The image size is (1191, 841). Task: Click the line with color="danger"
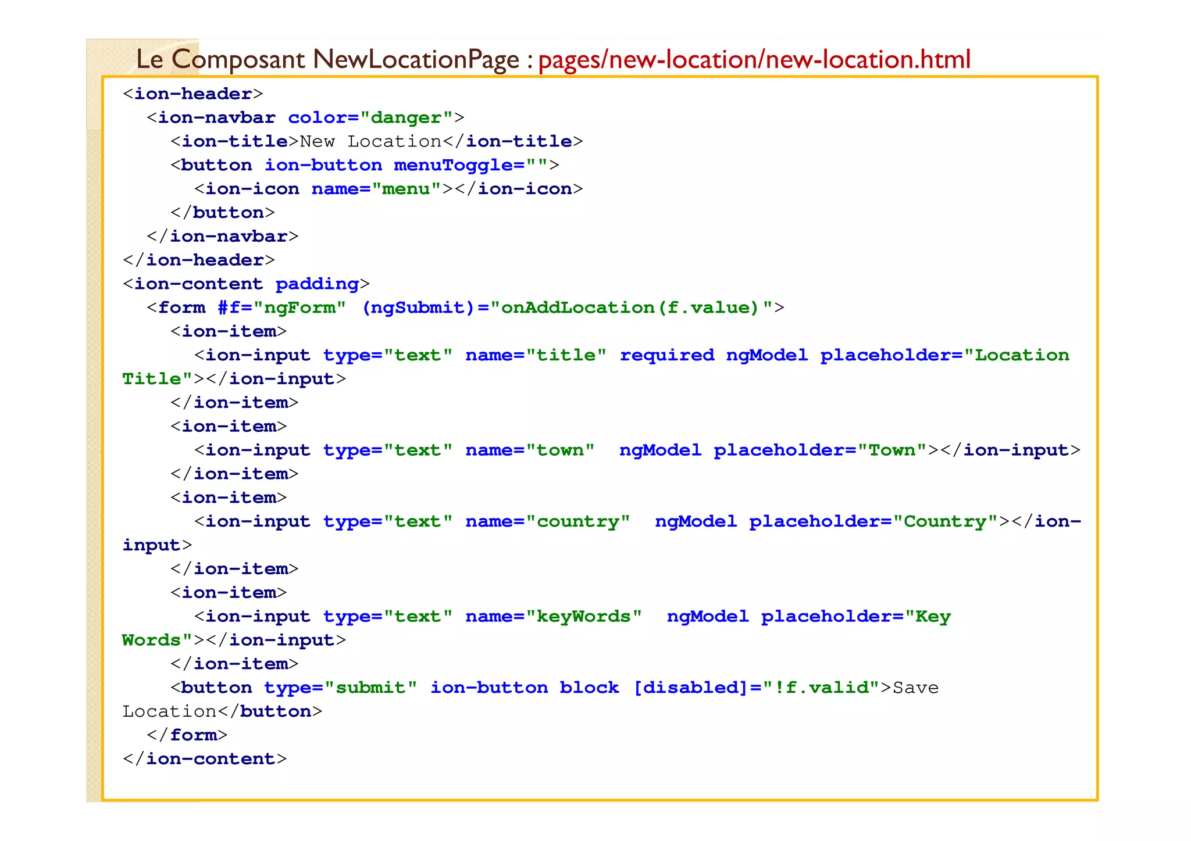click(x=305, y=117)
